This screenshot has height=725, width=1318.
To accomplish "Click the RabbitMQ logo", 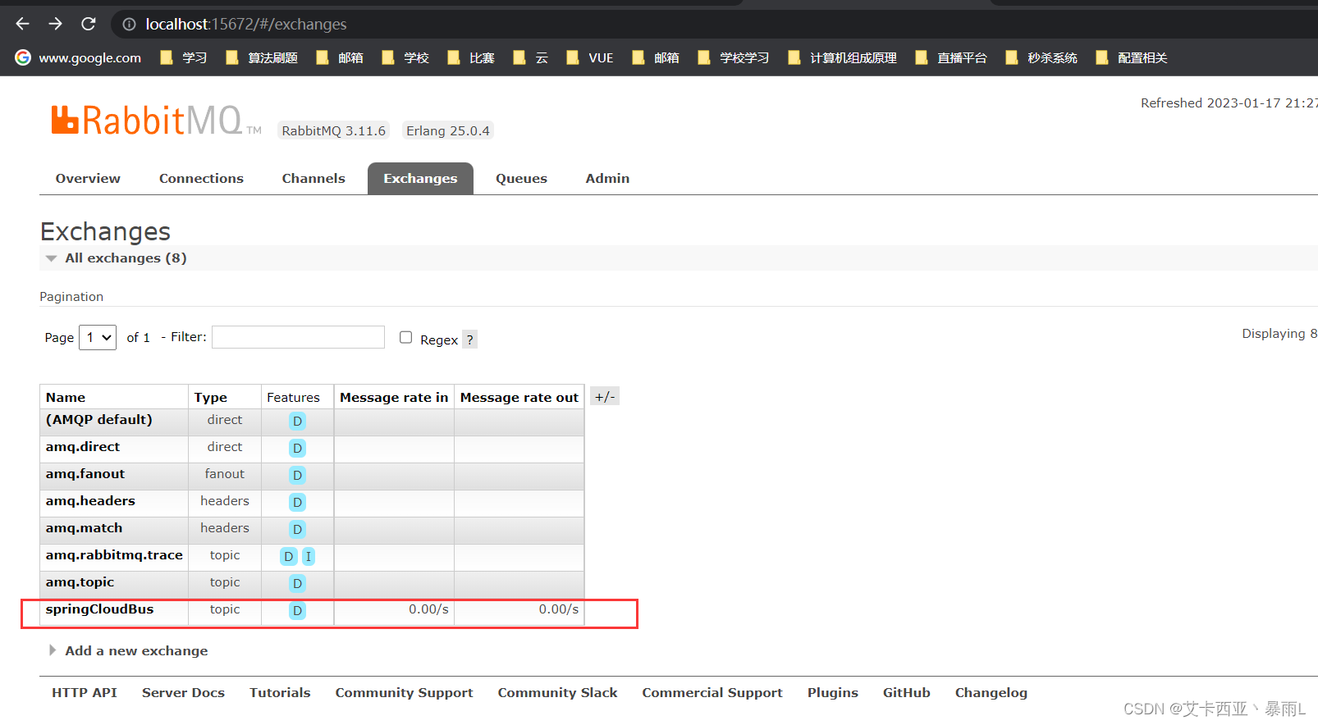I will pyautogui.click(x=156, y=120).
